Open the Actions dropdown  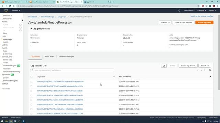pyautogui.click(x=165, y=23)
